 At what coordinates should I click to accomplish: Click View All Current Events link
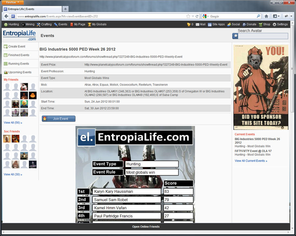(x=251, y=161)
